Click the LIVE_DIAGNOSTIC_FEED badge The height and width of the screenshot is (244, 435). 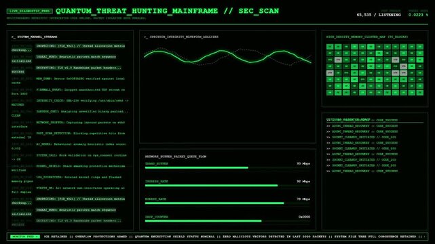click(x=29, y=11)
